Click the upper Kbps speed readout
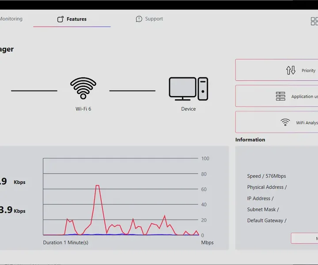The image size is (318, 265). pyautogui.click(x=12, y=181)
